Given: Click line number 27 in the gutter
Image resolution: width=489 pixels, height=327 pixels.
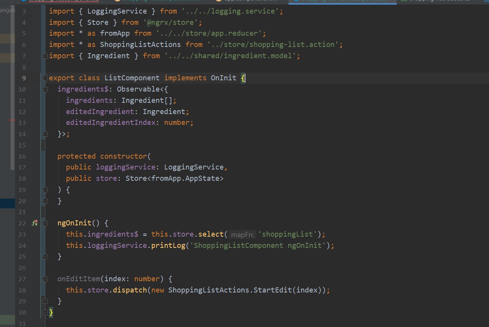Looking at the screenshot, I should 22,279.
